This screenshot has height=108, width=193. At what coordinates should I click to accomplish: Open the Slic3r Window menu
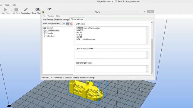point(51,16)
